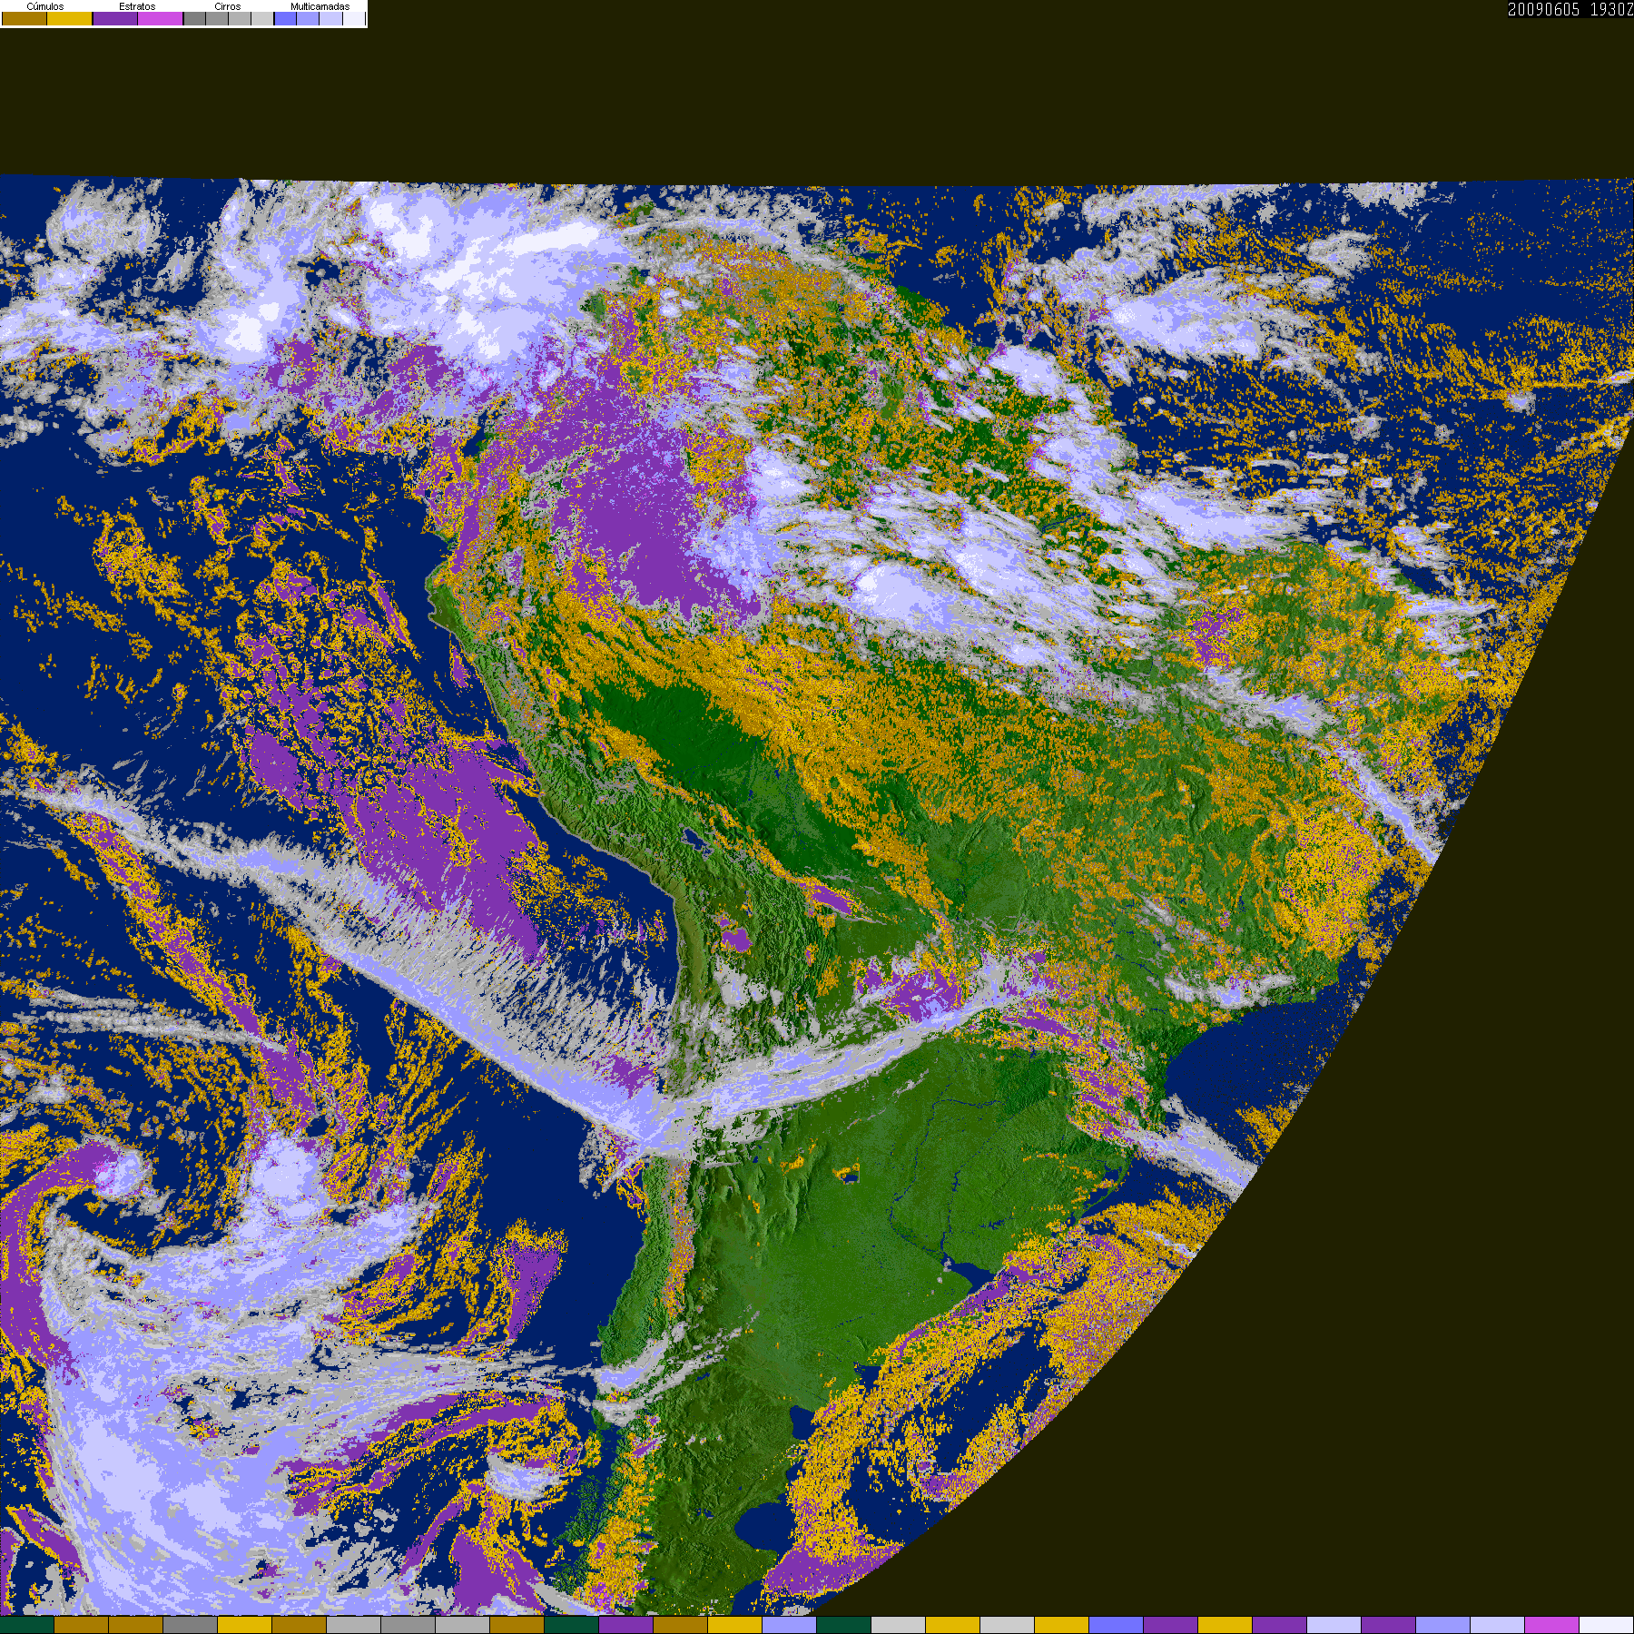Select the second-darkest gray Cirros legend swatch
The height and width of the screenshot is (1634, 1634).
[x=217, y=18]
